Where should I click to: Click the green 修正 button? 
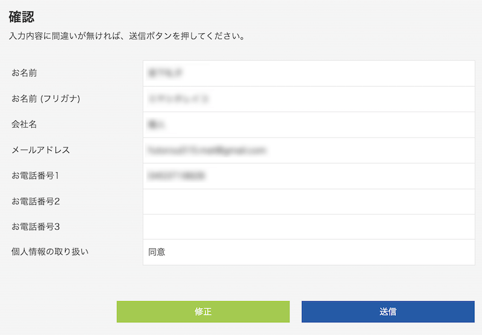click(203, 312)
